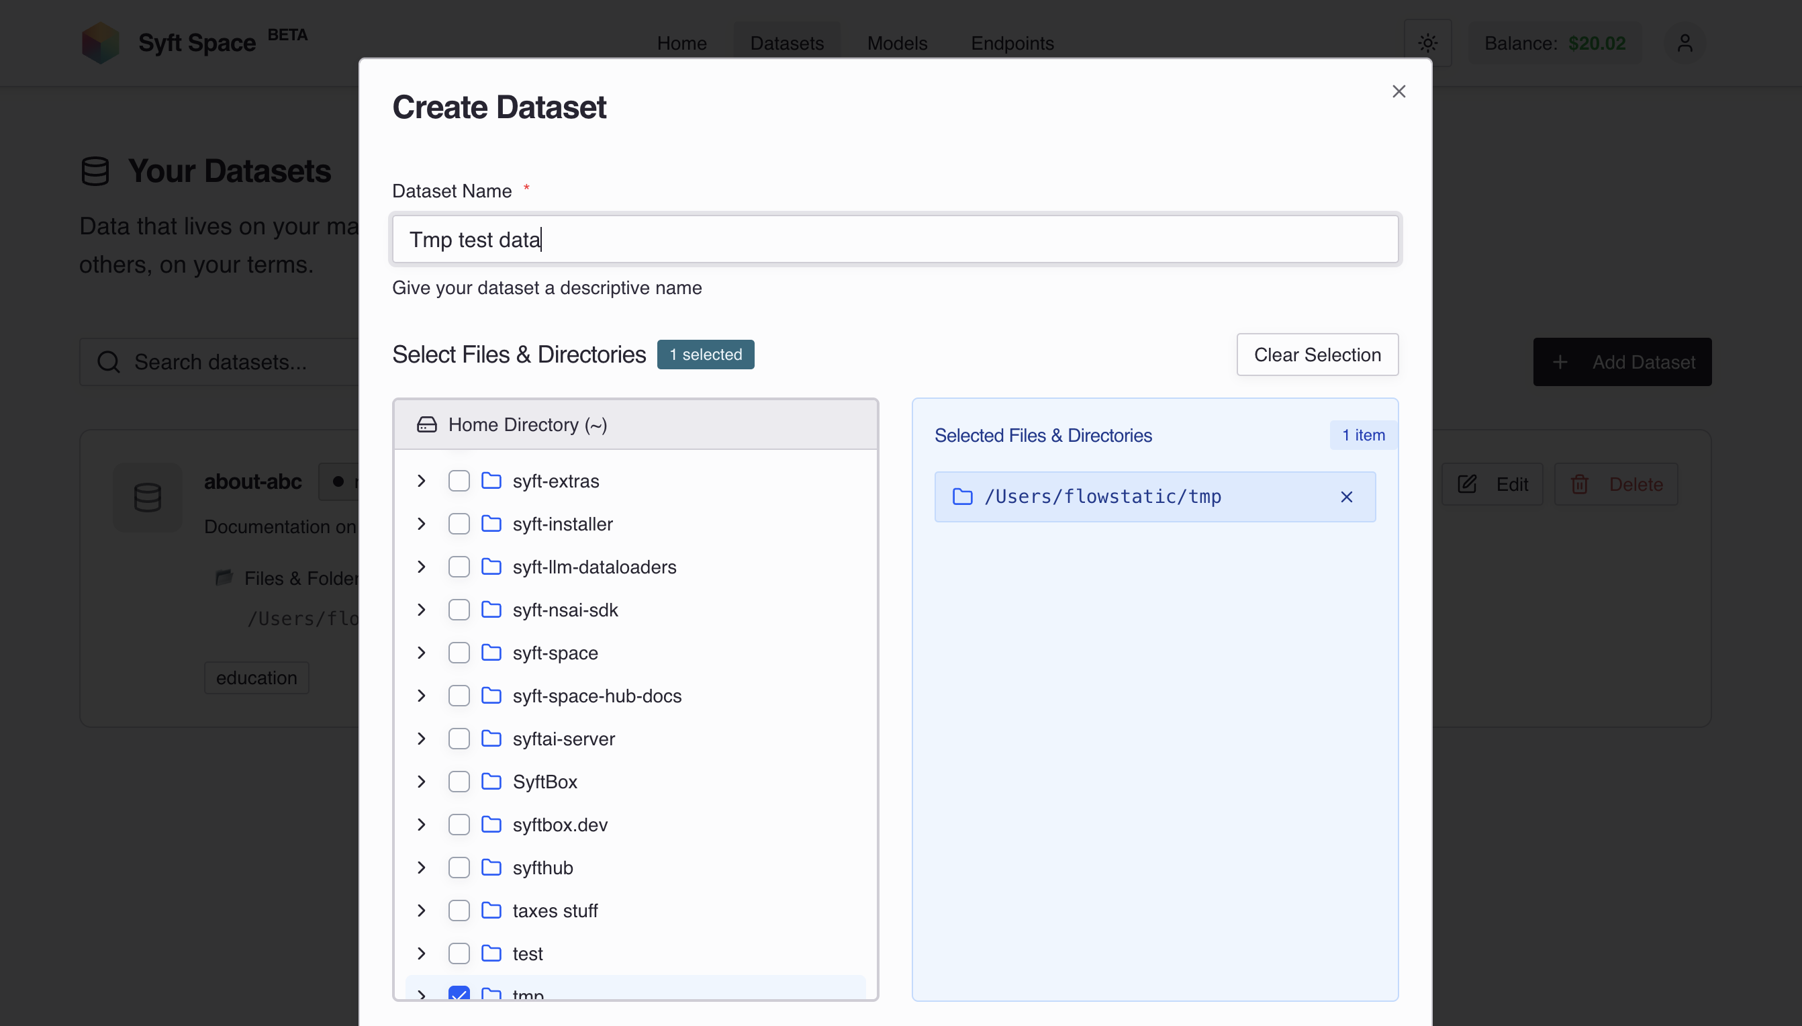
Task: Check the syft-nsai-sdk checkbox
Action: (x=459, y=610)
